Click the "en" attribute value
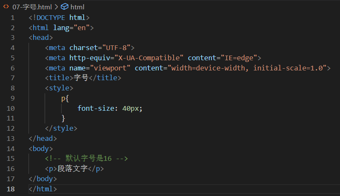Image resolution: width=340 pixels, height=196 pixels. (x=81, y=28)
